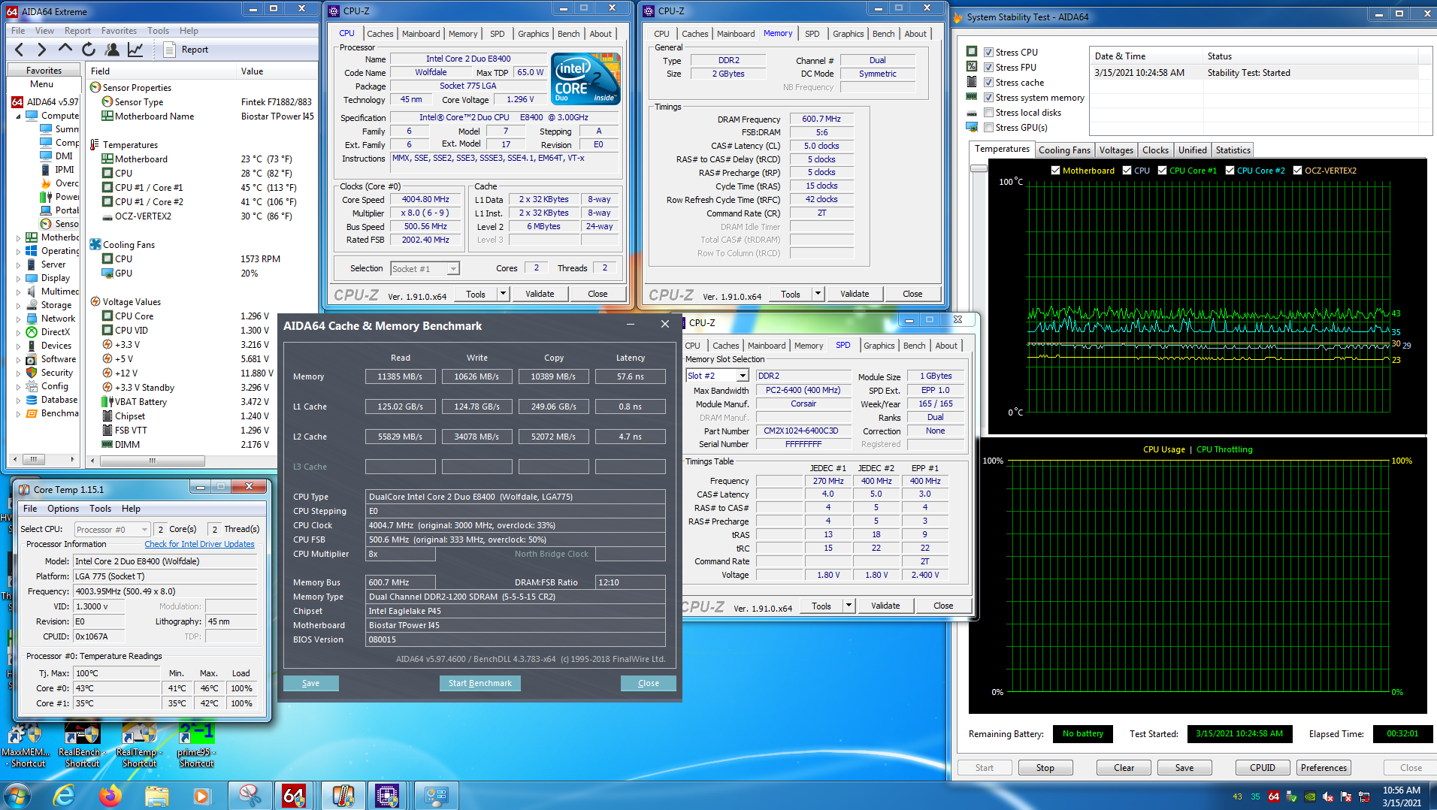The image size is (1437, 810).
Task: Click the Report toolbar button in AIDA64
Action: pyautogui.click(x=186, y=50)
